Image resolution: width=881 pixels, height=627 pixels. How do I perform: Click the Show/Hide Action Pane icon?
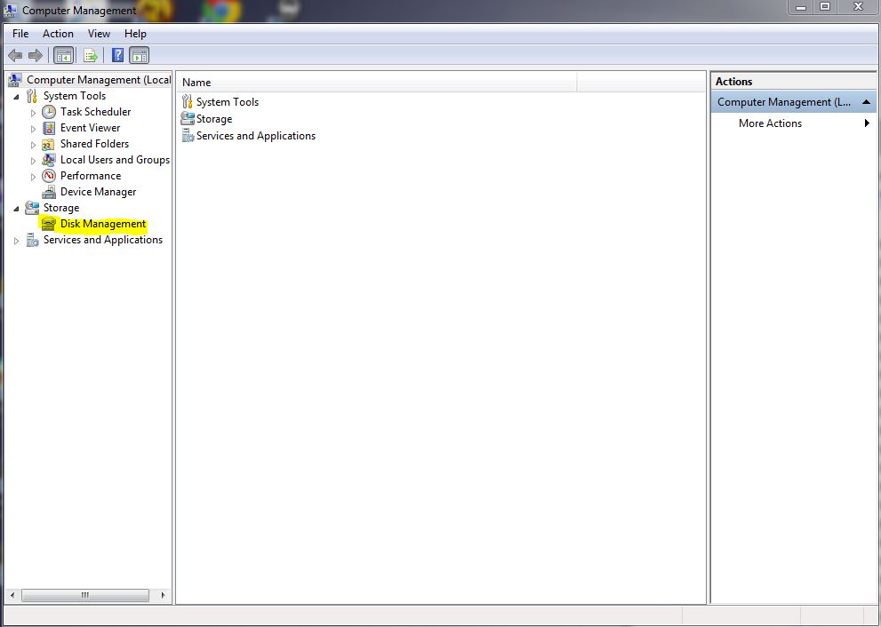pyautogui.click(x=140, y=55)
